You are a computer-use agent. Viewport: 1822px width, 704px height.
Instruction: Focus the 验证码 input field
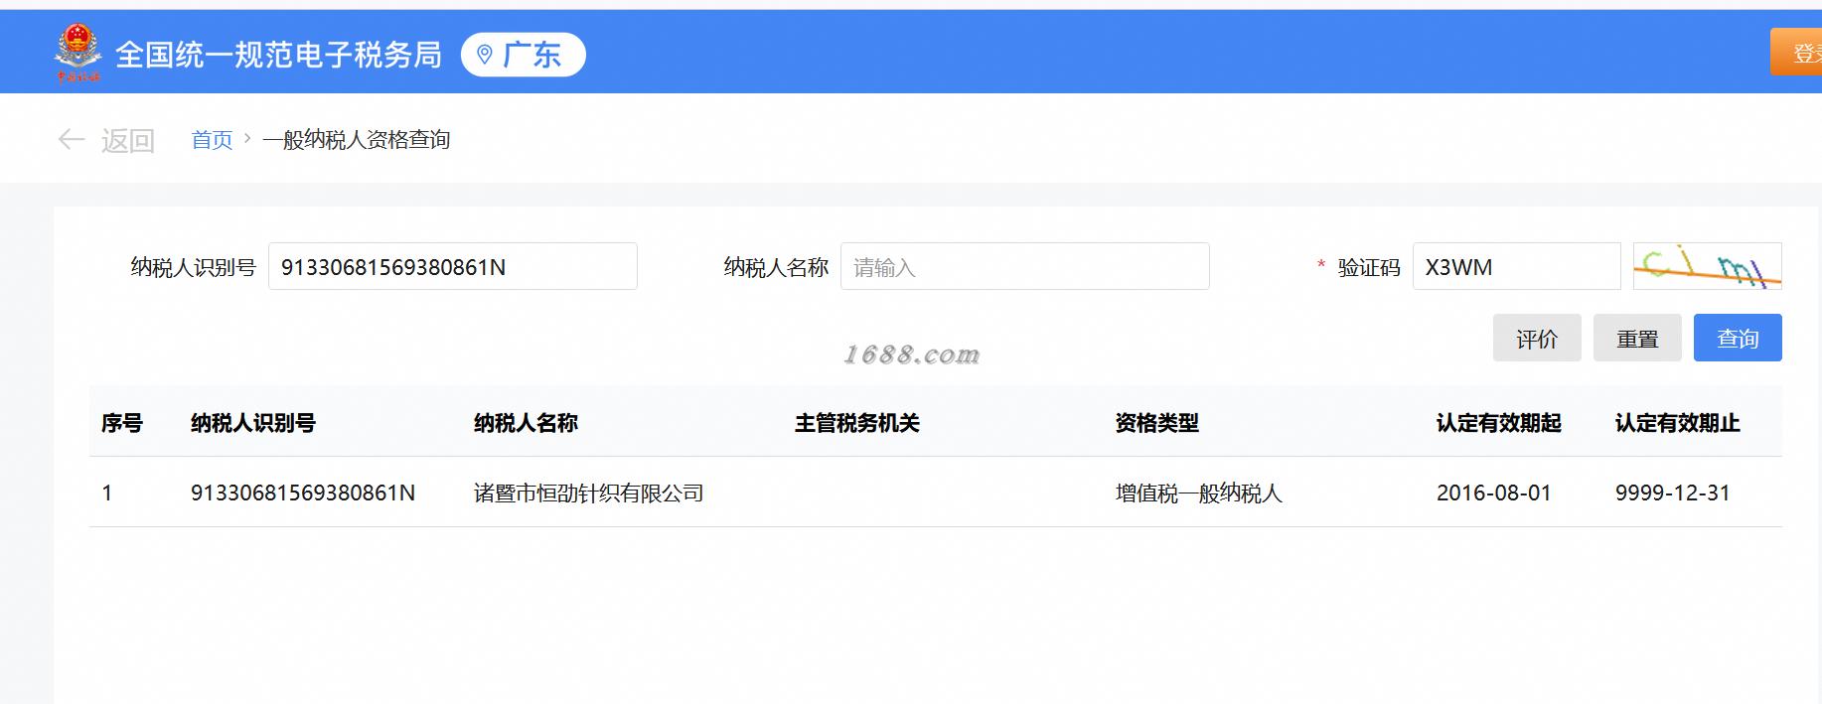[x=1517, y=266]
